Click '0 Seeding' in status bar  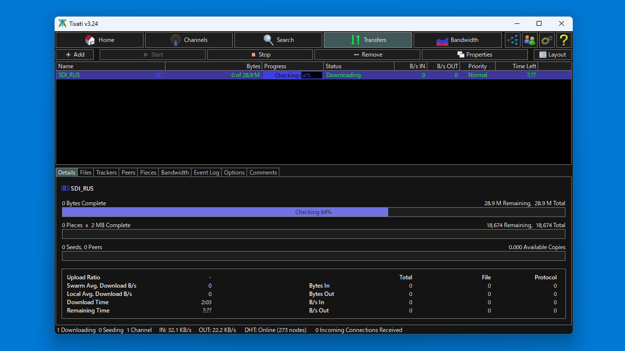pyautogui.click(x=111, y=330)
